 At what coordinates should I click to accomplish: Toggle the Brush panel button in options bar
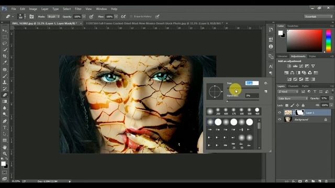point(31,16)
